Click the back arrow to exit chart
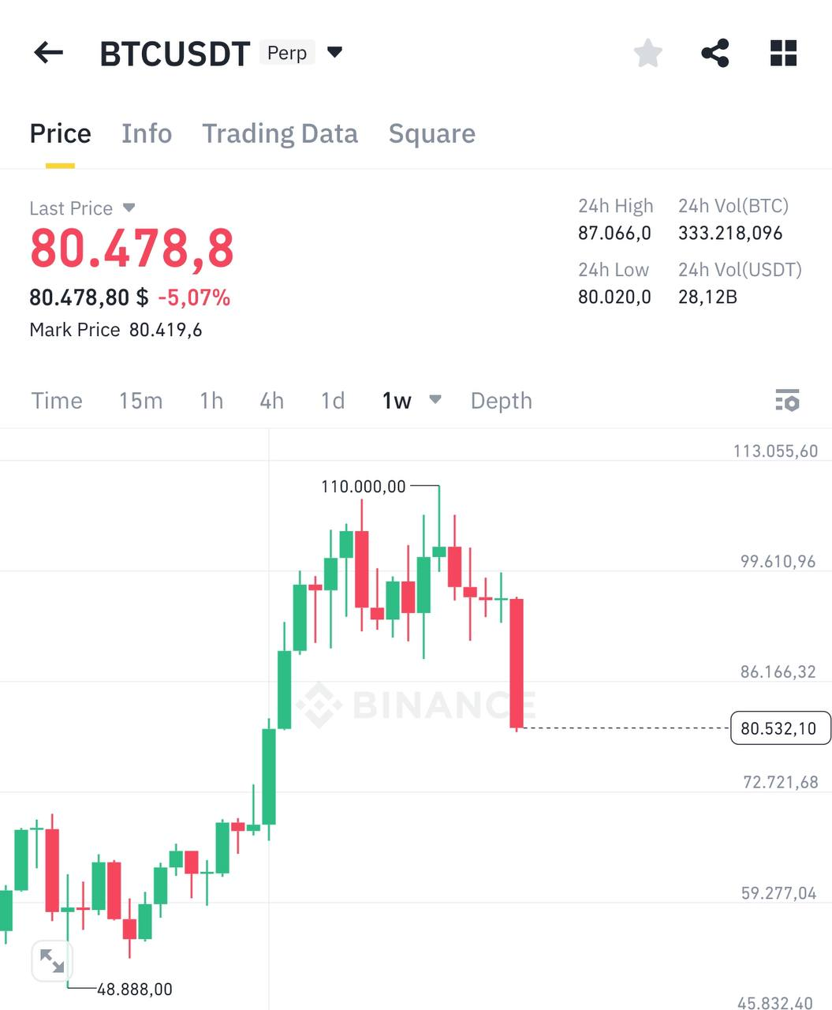The height and width of the screenshot is (1010, 832). tap(48, 53)
